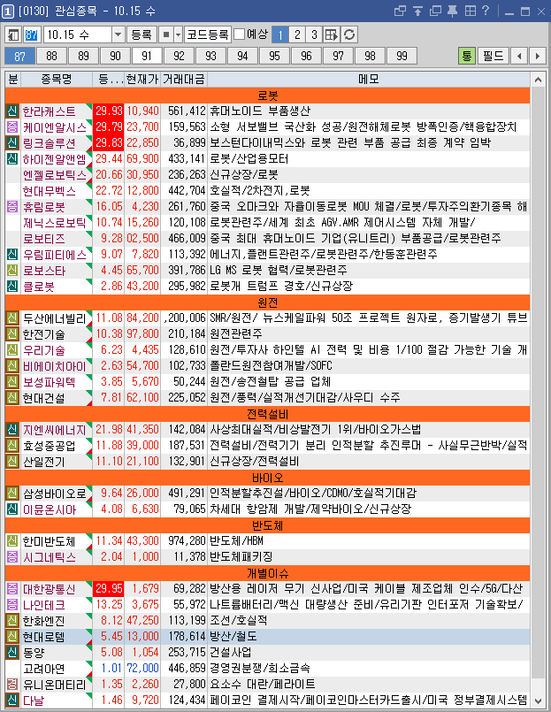
Task: Click the panel toggle icon at toolbar far left
Action: [12, 34]
